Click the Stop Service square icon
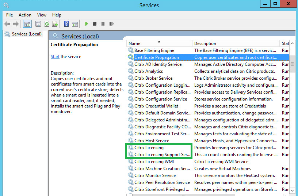Screen dimensions: 298x196 [x=95, y=24]
